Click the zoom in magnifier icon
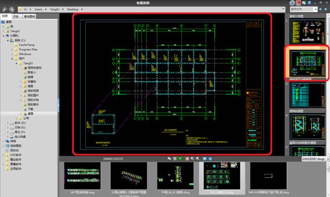 click(x=193, y=158)
